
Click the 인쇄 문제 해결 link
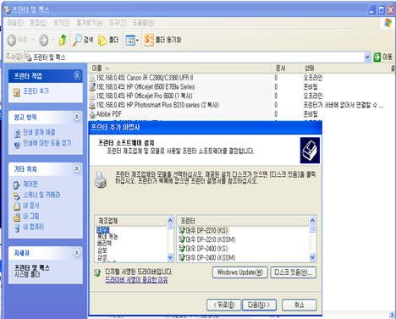[x=39, y=132]
